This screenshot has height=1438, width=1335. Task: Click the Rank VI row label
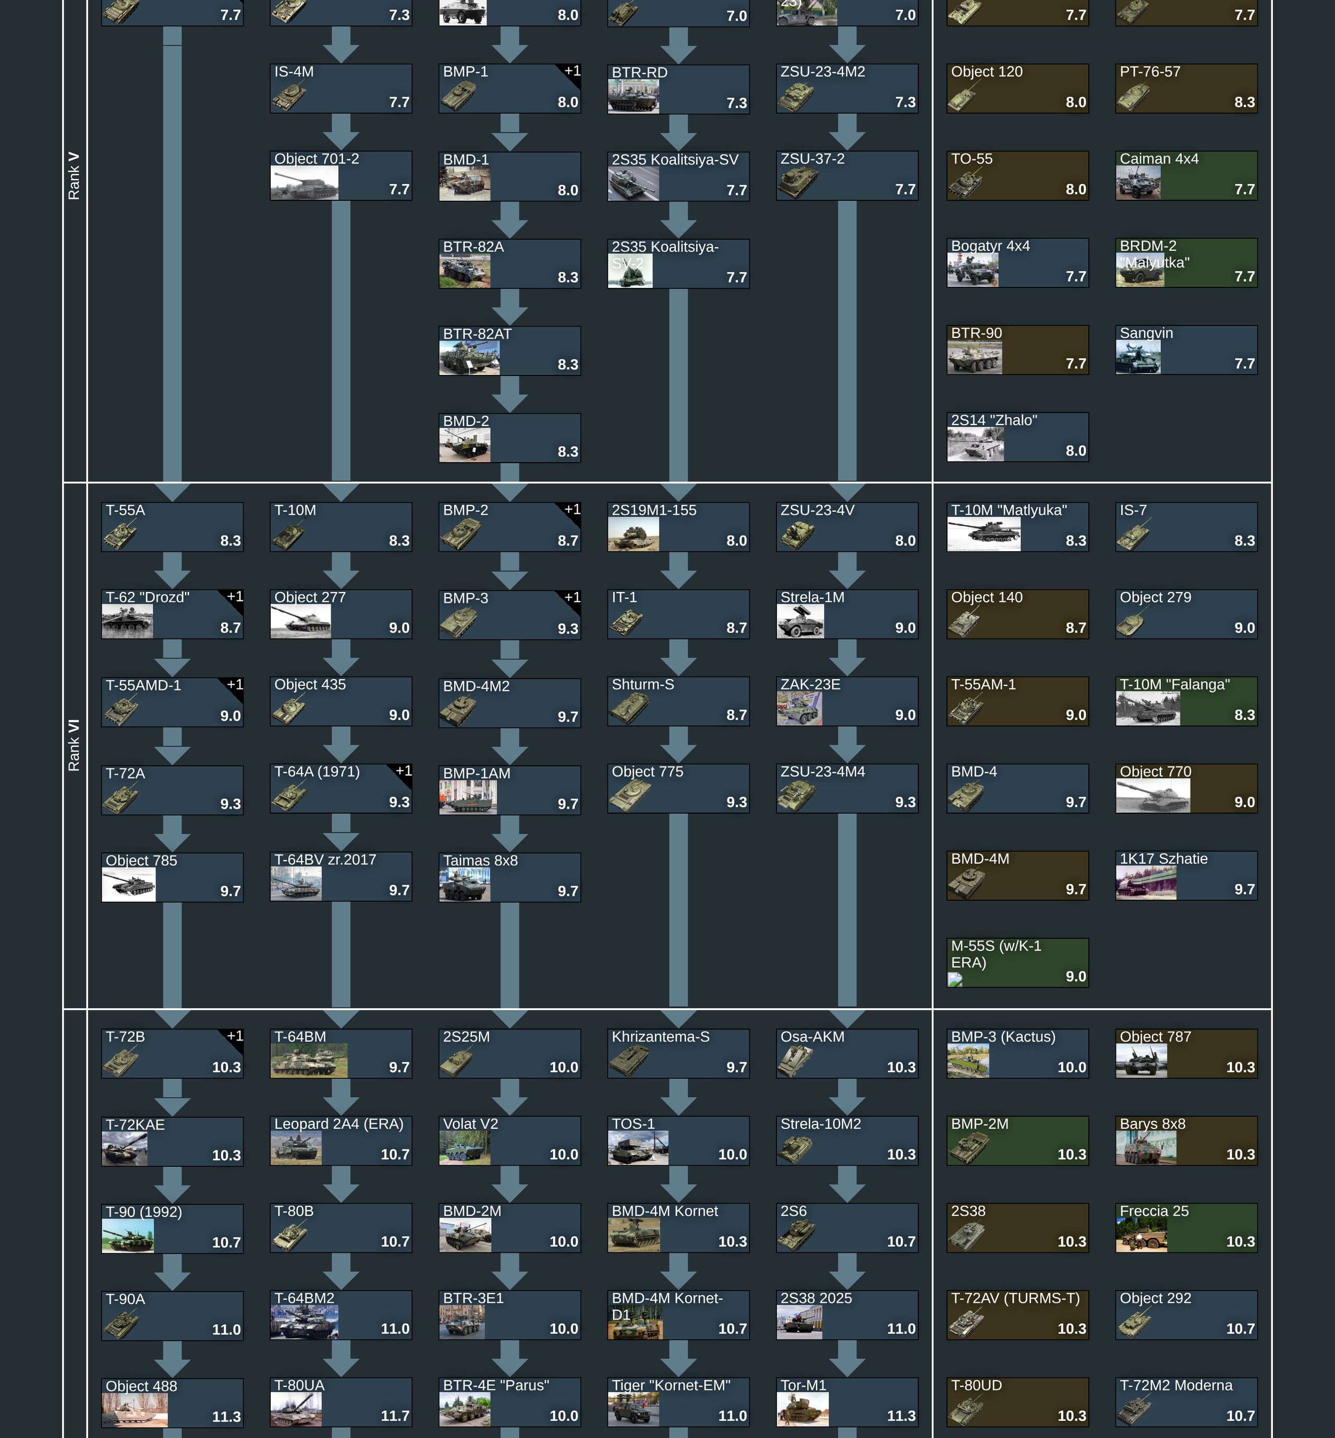(x=74, y=745)
